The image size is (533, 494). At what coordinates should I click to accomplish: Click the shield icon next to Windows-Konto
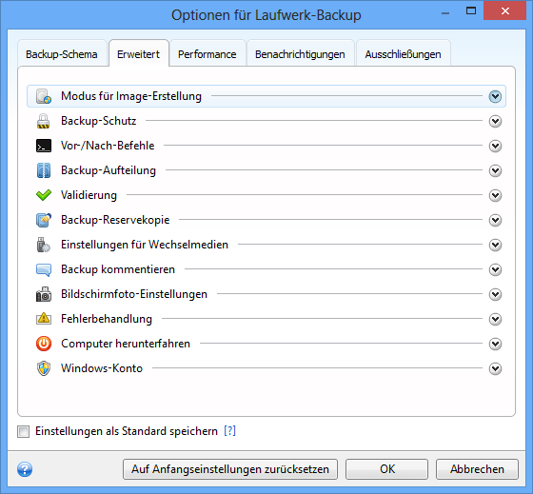(44, 368)
